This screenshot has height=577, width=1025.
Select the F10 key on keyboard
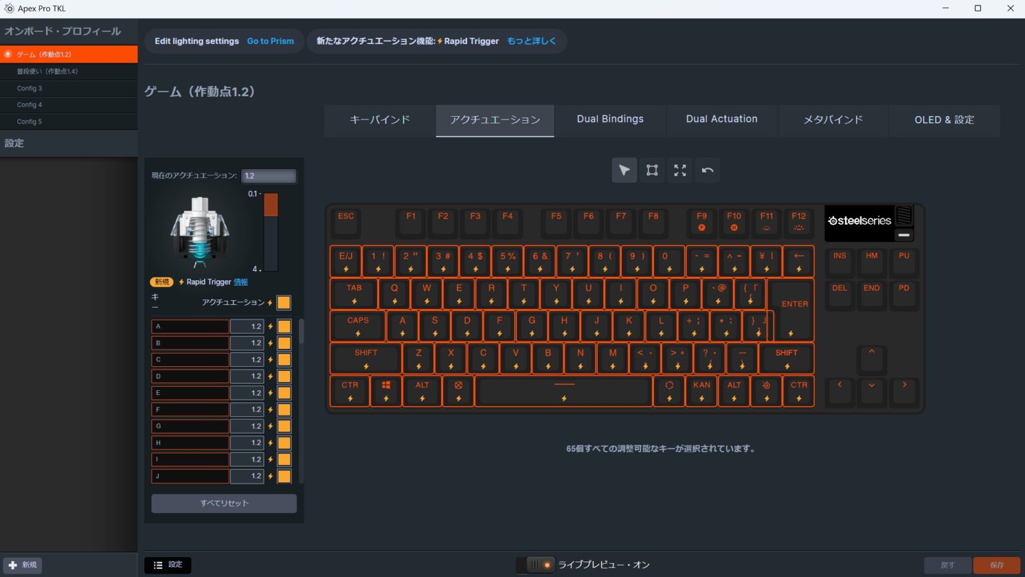tap(734, 223)
